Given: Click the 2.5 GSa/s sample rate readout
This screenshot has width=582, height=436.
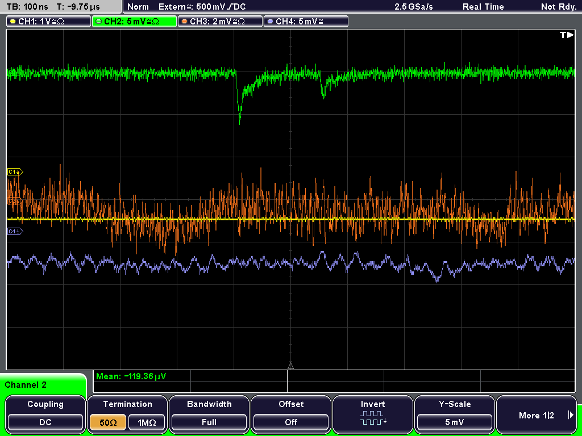Looking at the screenshot, I should (414, 7).
